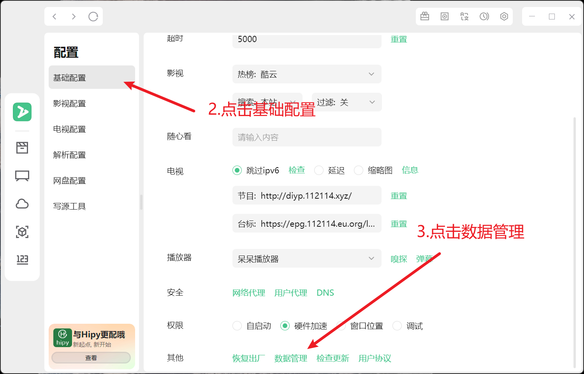Select 基础配置 in the config menu

(x=92, y=78)
